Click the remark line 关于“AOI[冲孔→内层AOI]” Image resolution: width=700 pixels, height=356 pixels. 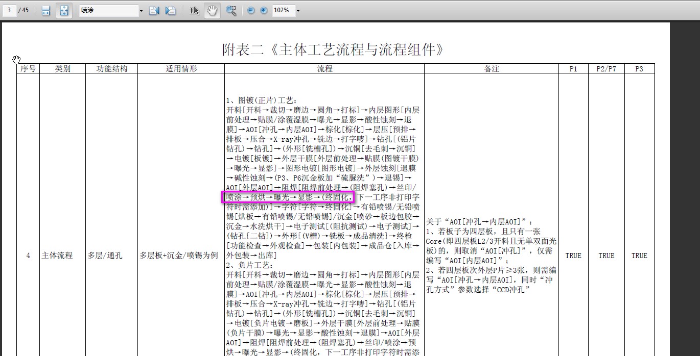(480, 222)
